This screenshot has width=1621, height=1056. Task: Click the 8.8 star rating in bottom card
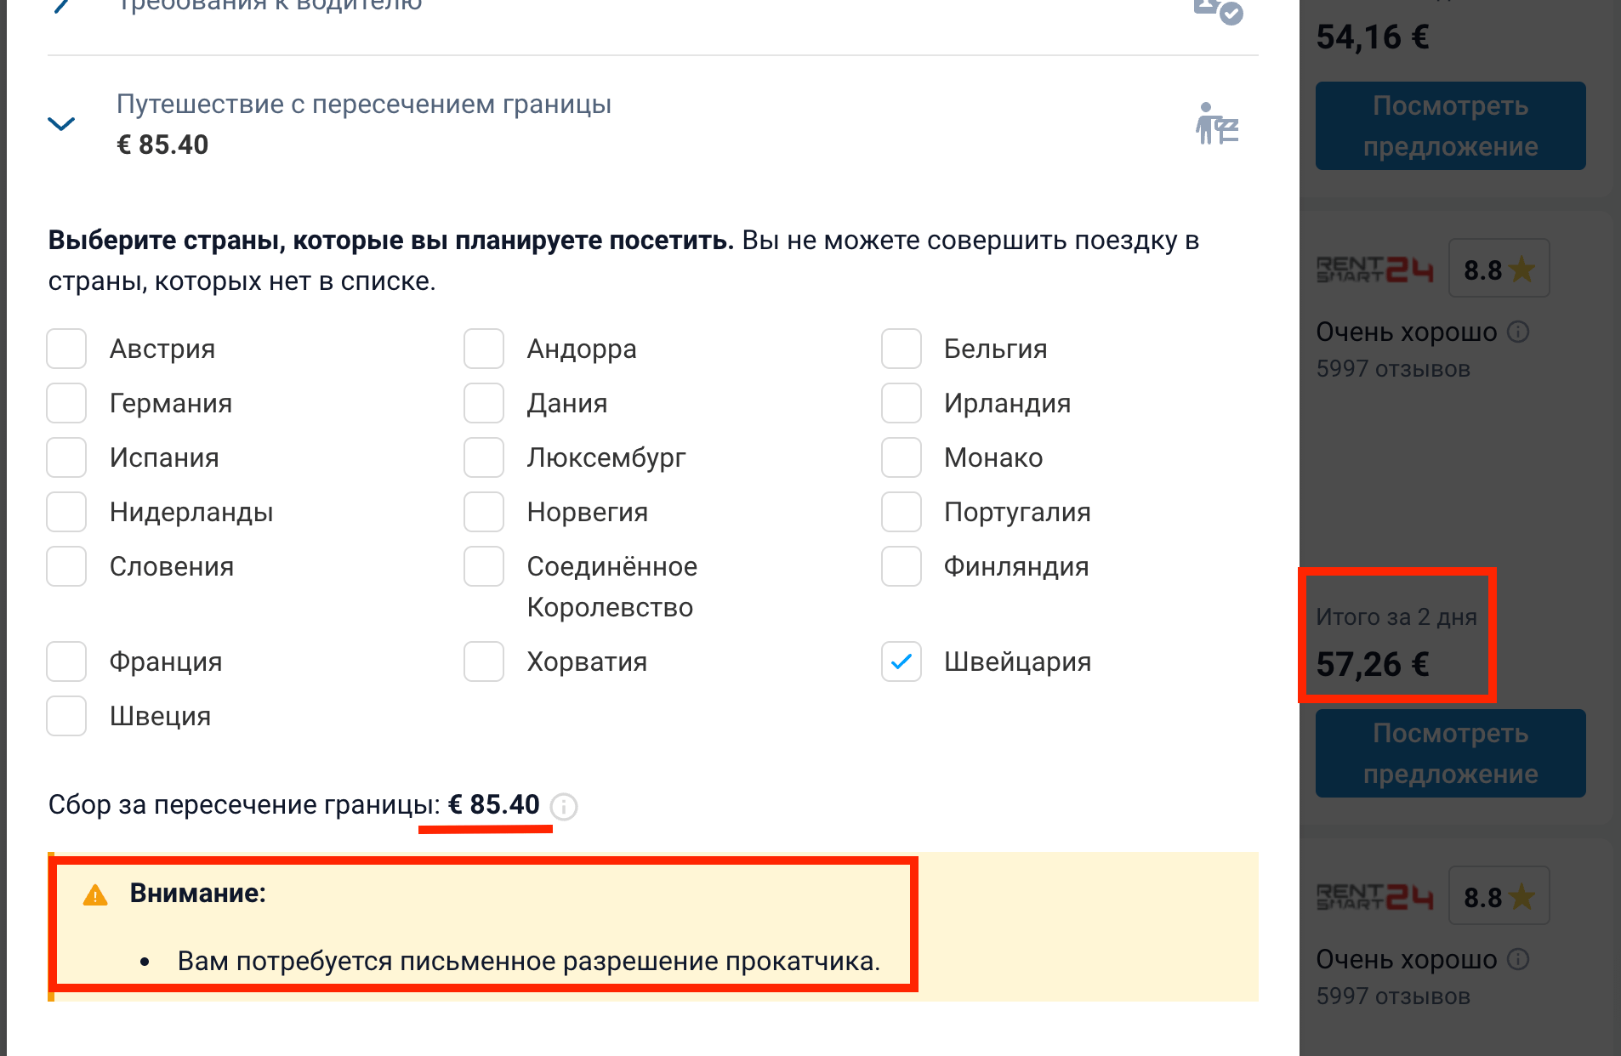click(x=1498, y=897)
